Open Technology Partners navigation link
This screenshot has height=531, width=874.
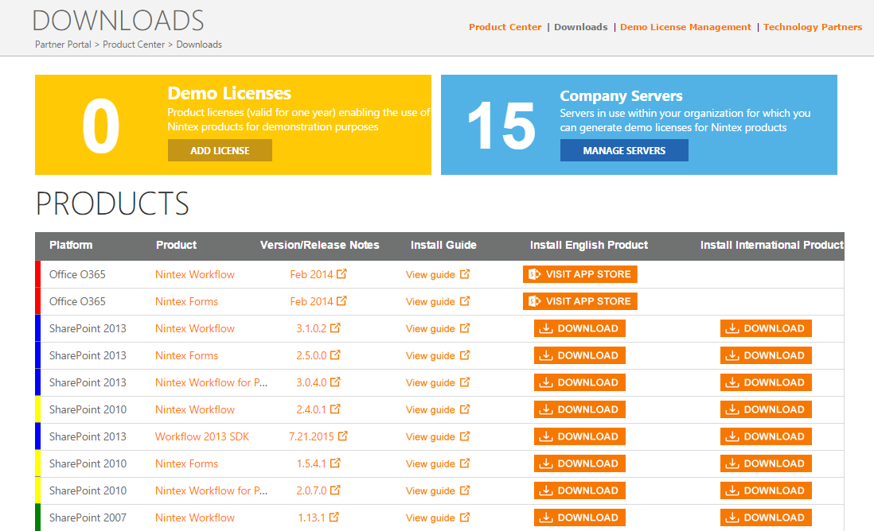813,27
